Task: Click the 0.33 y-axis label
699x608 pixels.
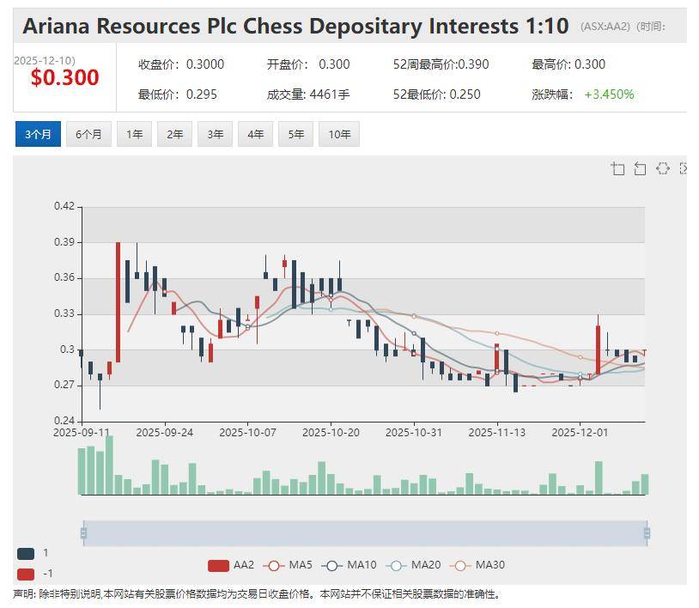Action: pyautogui.click(x=64, y=313)
